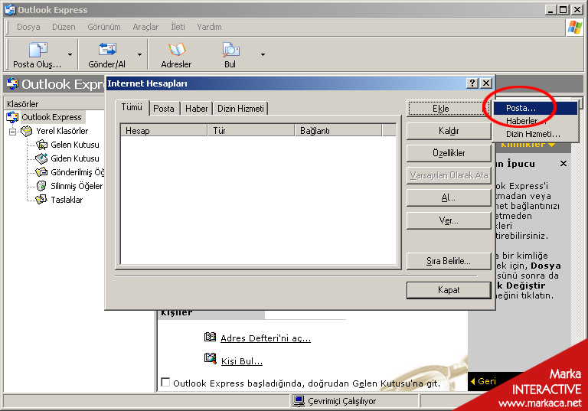Close the Internet Hesapları dialog

[486, 83]
